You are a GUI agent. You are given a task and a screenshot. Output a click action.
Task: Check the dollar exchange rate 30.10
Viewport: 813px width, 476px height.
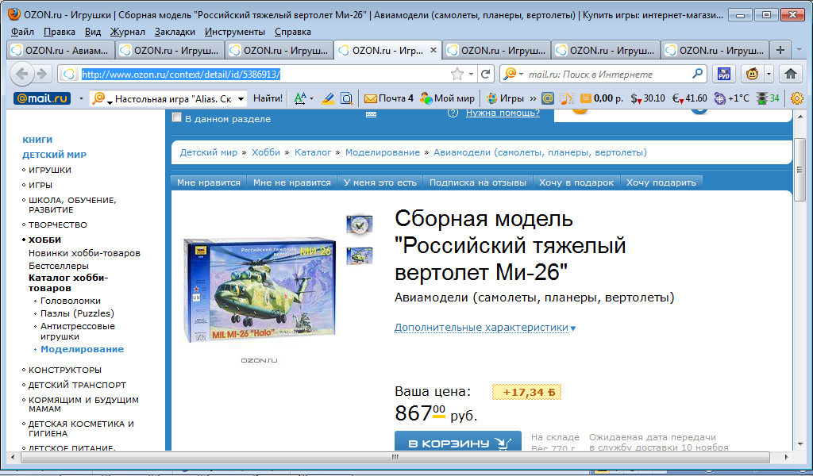(648, 98)
